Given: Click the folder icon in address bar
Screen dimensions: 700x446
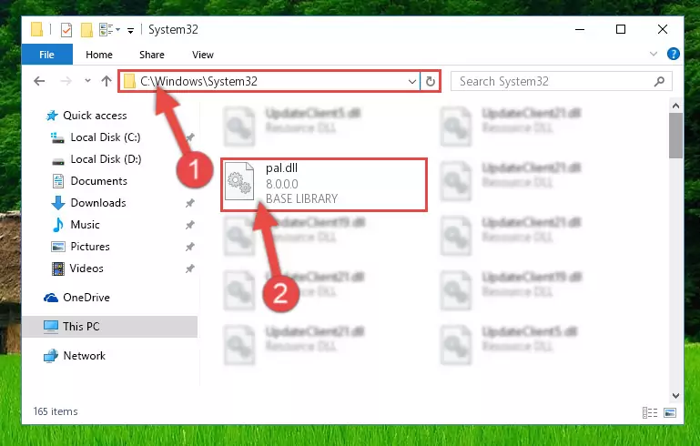Looking at the screenshot, I should [x=129, y=81].
